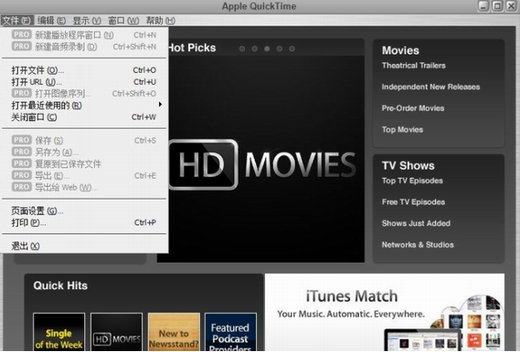Select fourth Hot Picks page dot
This screenshot has height=352, width=520.
point(280,48)
